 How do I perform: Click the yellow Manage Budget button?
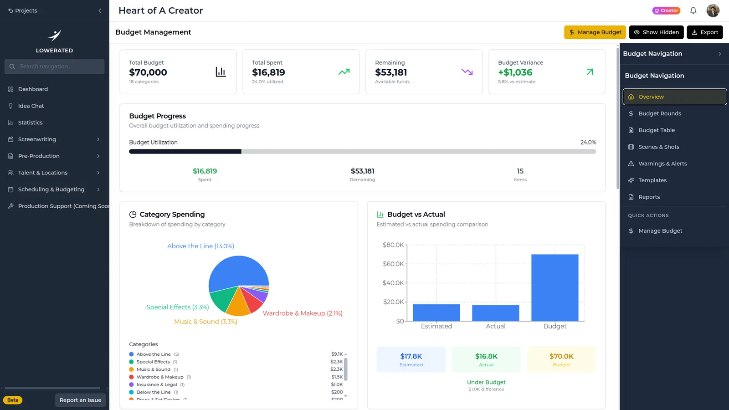pyautogui.click(x=595, y=32)
